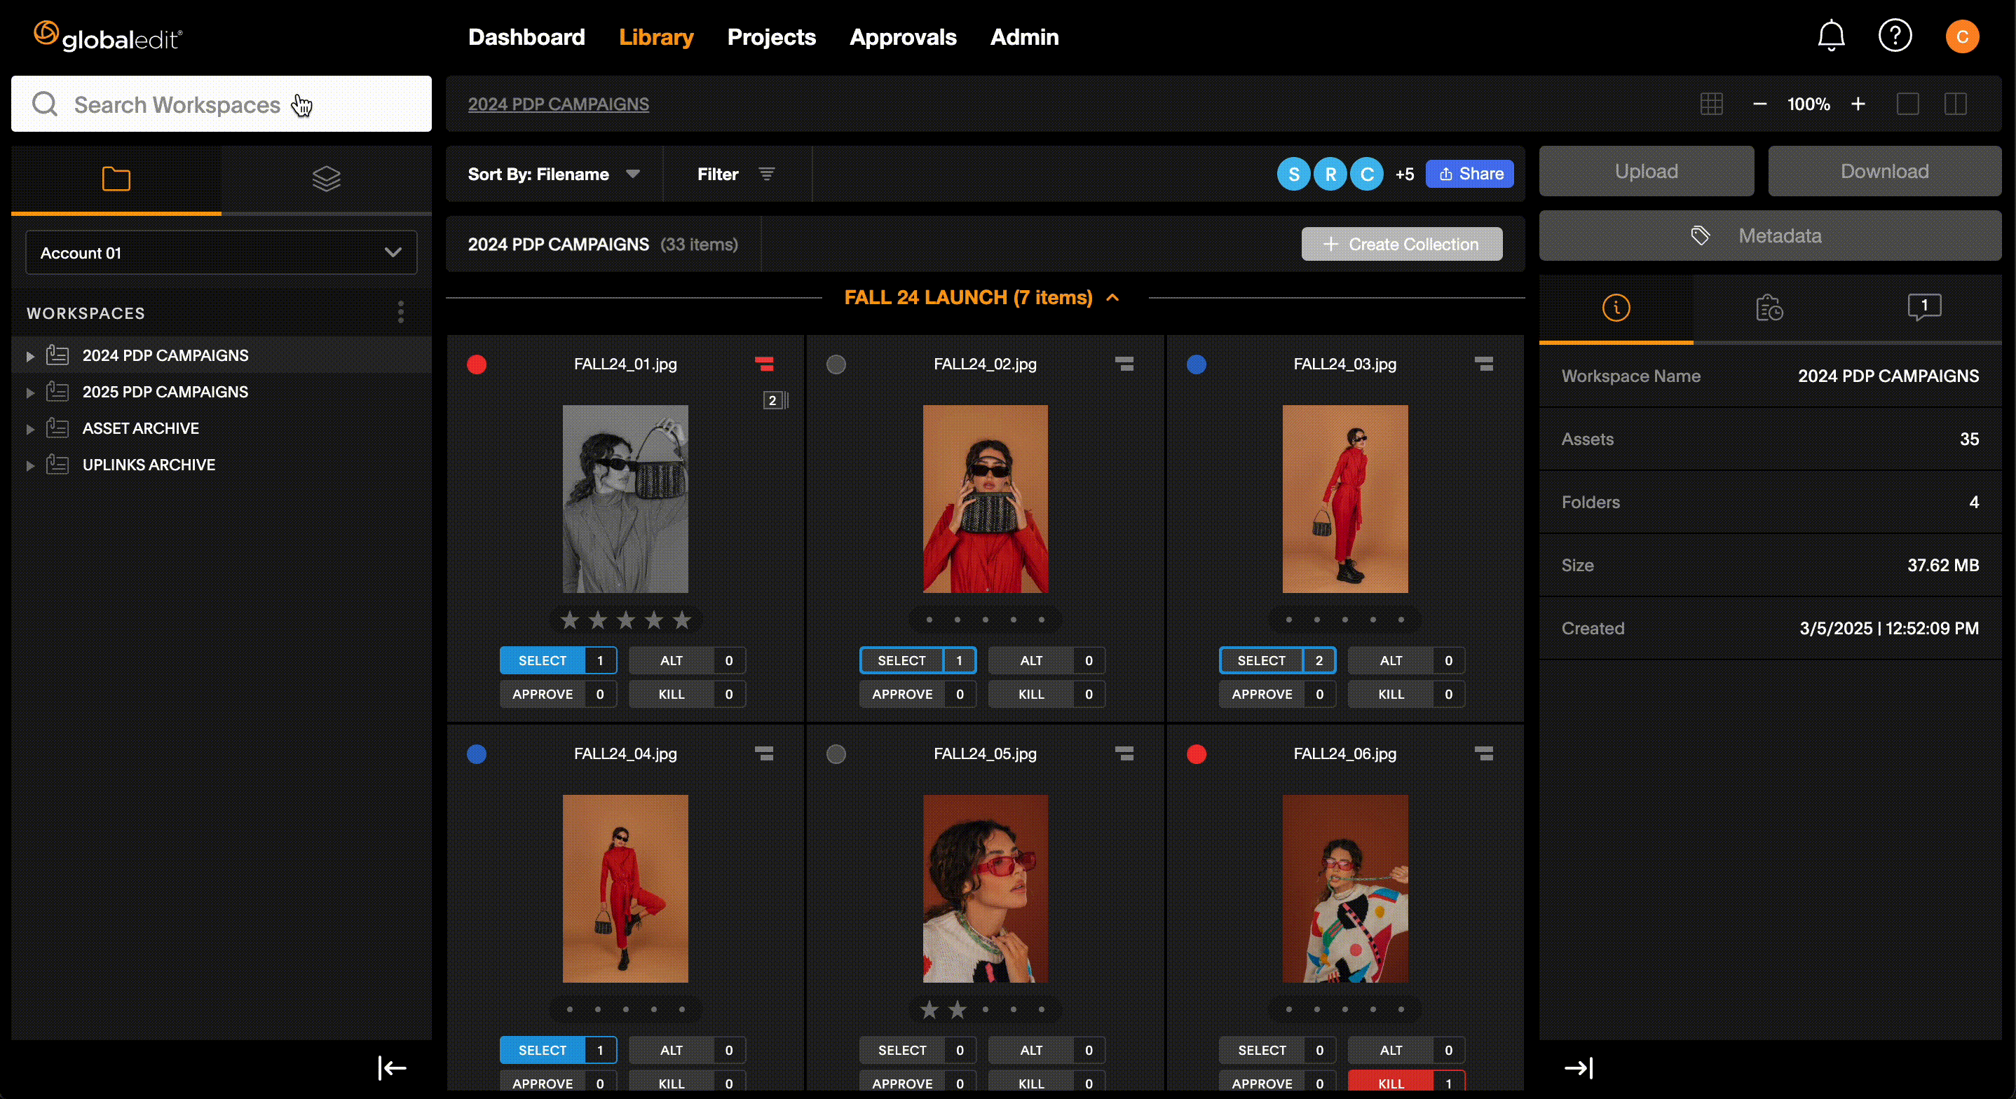Click the Metadata button

pyautogui.click(x=1769, y=235)
